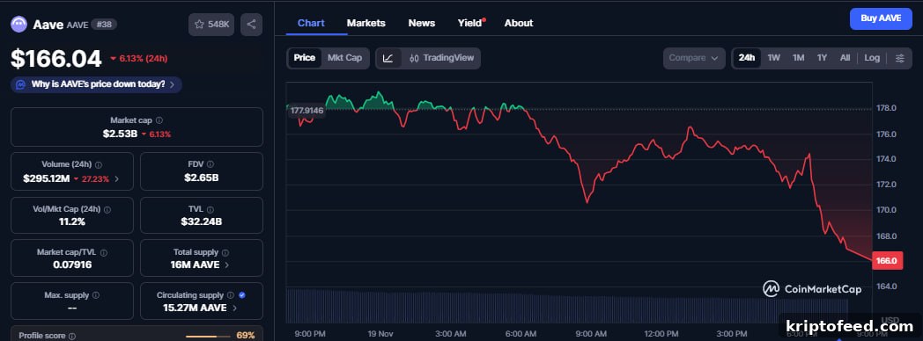Click the AAVE ticker symbol text

[x=78, y=25]
